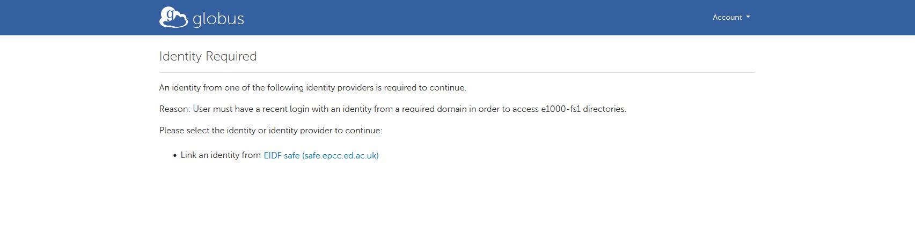This screenshot has width=915, height=227.
Task: Open the Account dropdown menu
Action: pos(731,17)
